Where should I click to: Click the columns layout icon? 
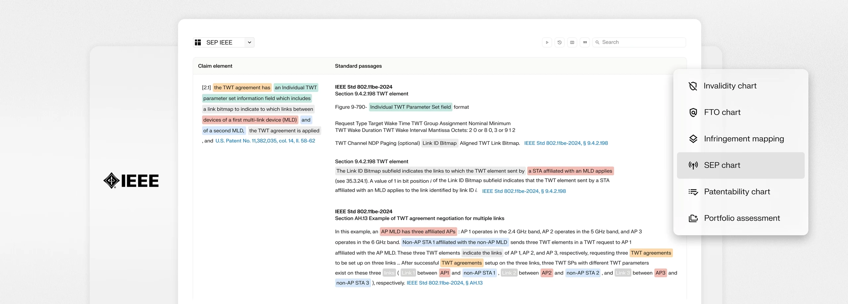572,42
